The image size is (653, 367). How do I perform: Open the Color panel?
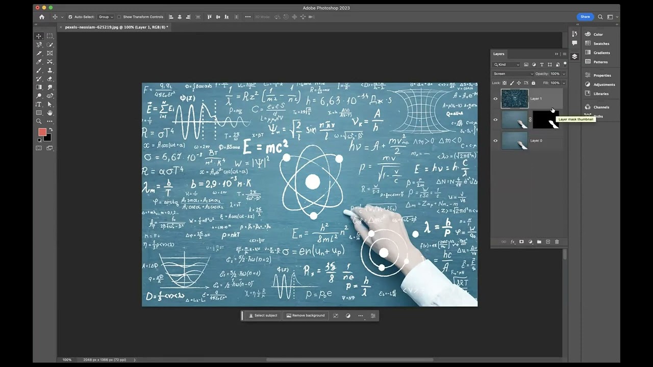pyautogui.click(x=594, y=35)
